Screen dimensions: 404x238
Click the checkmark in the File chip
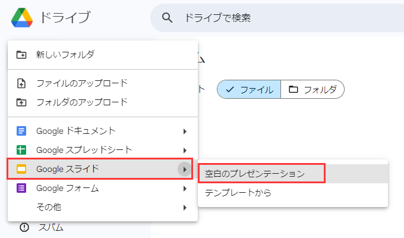pos(229,89)
